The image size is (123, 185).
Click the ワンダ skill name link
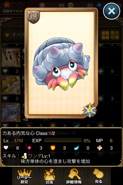[x=35, y=156]
